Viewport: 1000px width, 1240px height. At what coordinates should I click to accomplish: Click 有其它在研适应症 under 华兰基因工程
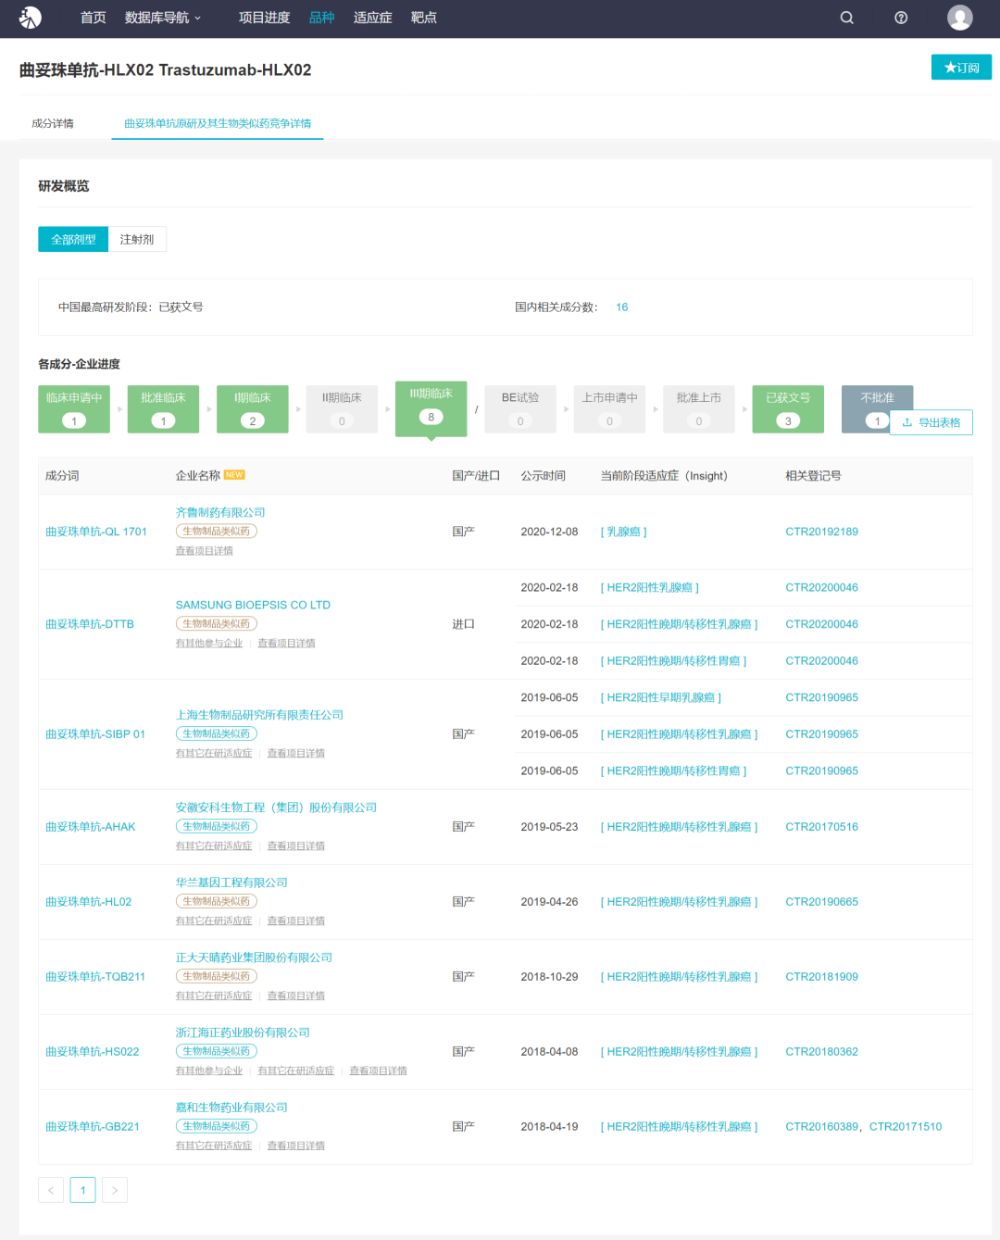coord(214,921)
